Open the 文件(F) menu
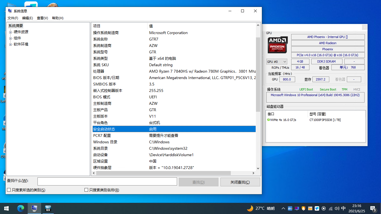 pyautogui.click(x=13, y=18)
